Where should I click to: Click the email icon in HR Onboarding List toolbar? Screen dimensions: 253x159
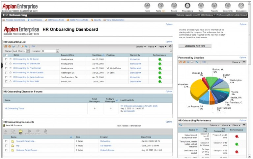point(17,47)
